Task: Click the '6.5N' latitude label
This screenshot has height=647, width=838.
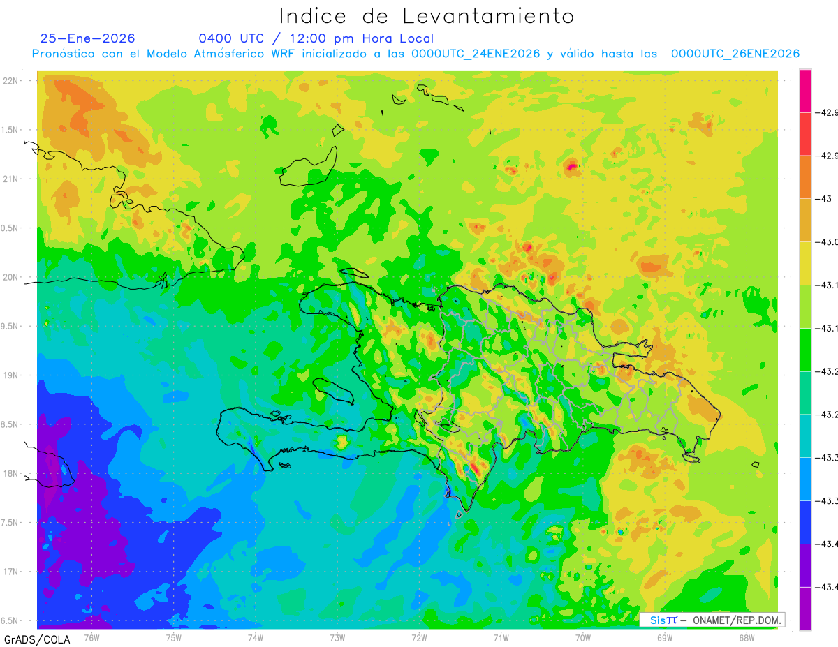Action: (10, 620)
